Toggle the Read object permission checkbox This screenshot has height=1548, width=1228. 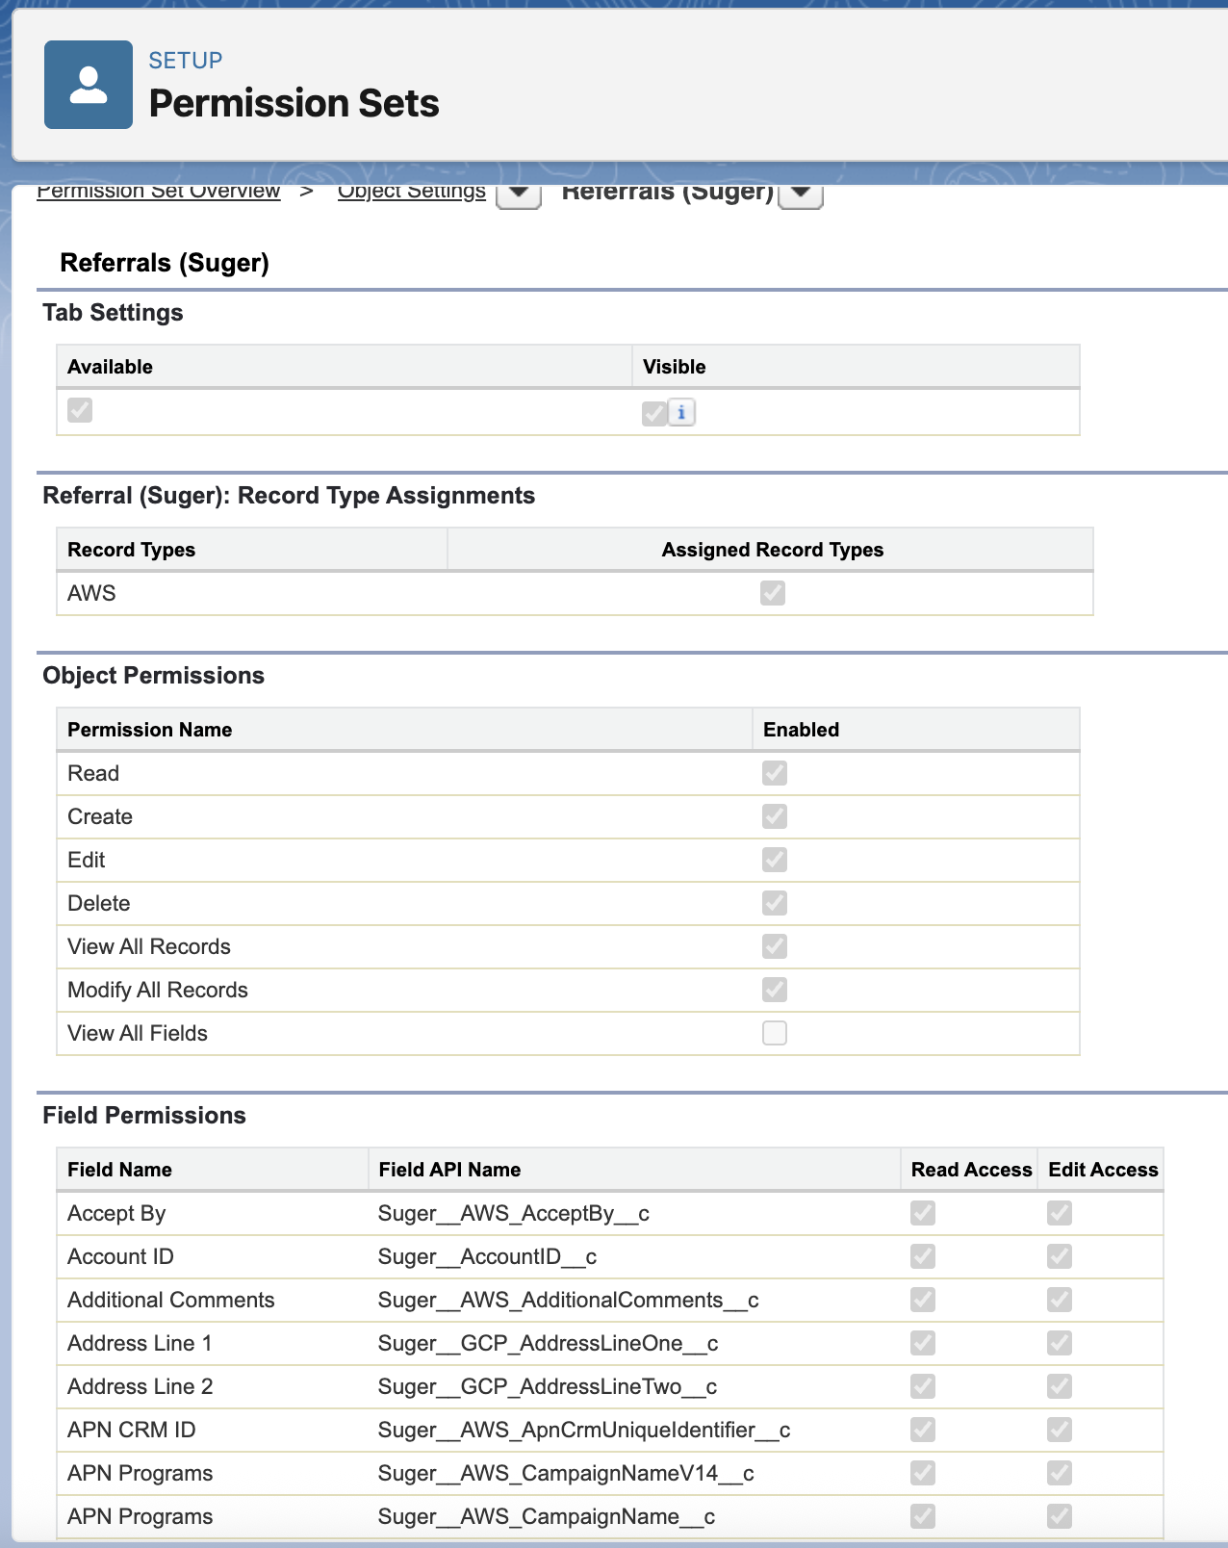tap(775, 773)
